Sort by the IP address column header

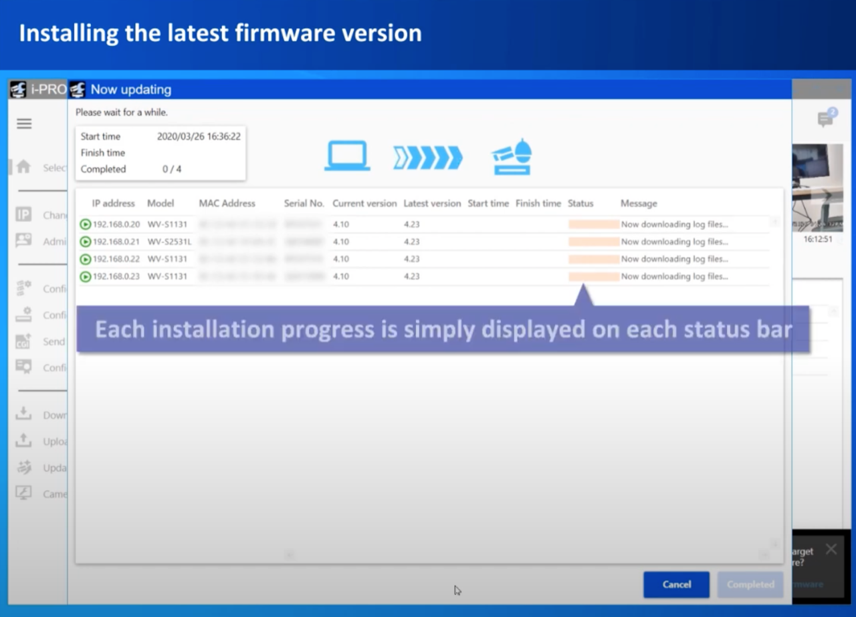113,203
